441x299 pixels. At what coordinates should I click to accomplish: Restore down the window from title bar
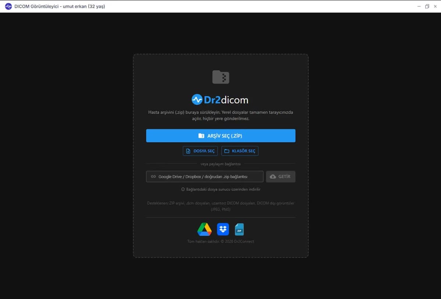(x=427, y=6)
